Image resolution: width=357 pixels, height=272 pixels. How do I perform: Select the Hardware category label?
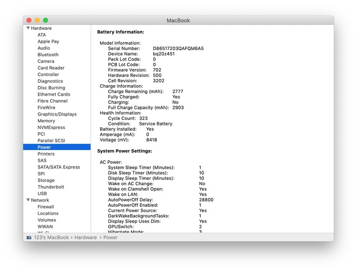point(41,28)
